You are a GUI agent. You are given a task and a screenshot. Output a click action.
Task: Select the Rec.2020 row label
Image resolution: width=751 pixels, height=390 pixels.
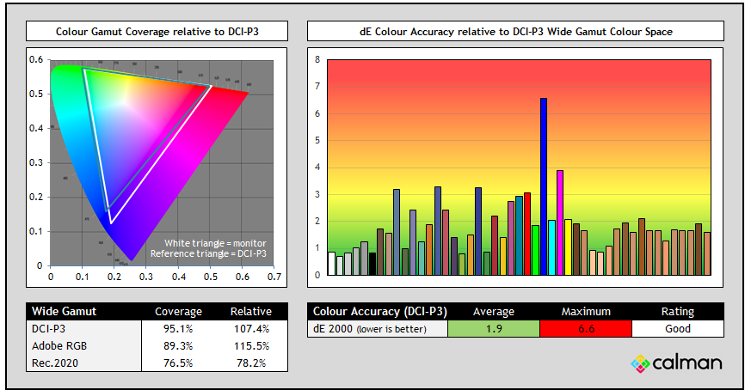coord(51,363)
